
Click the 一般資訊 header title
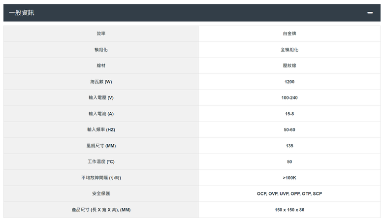click(x=22, y=13)
